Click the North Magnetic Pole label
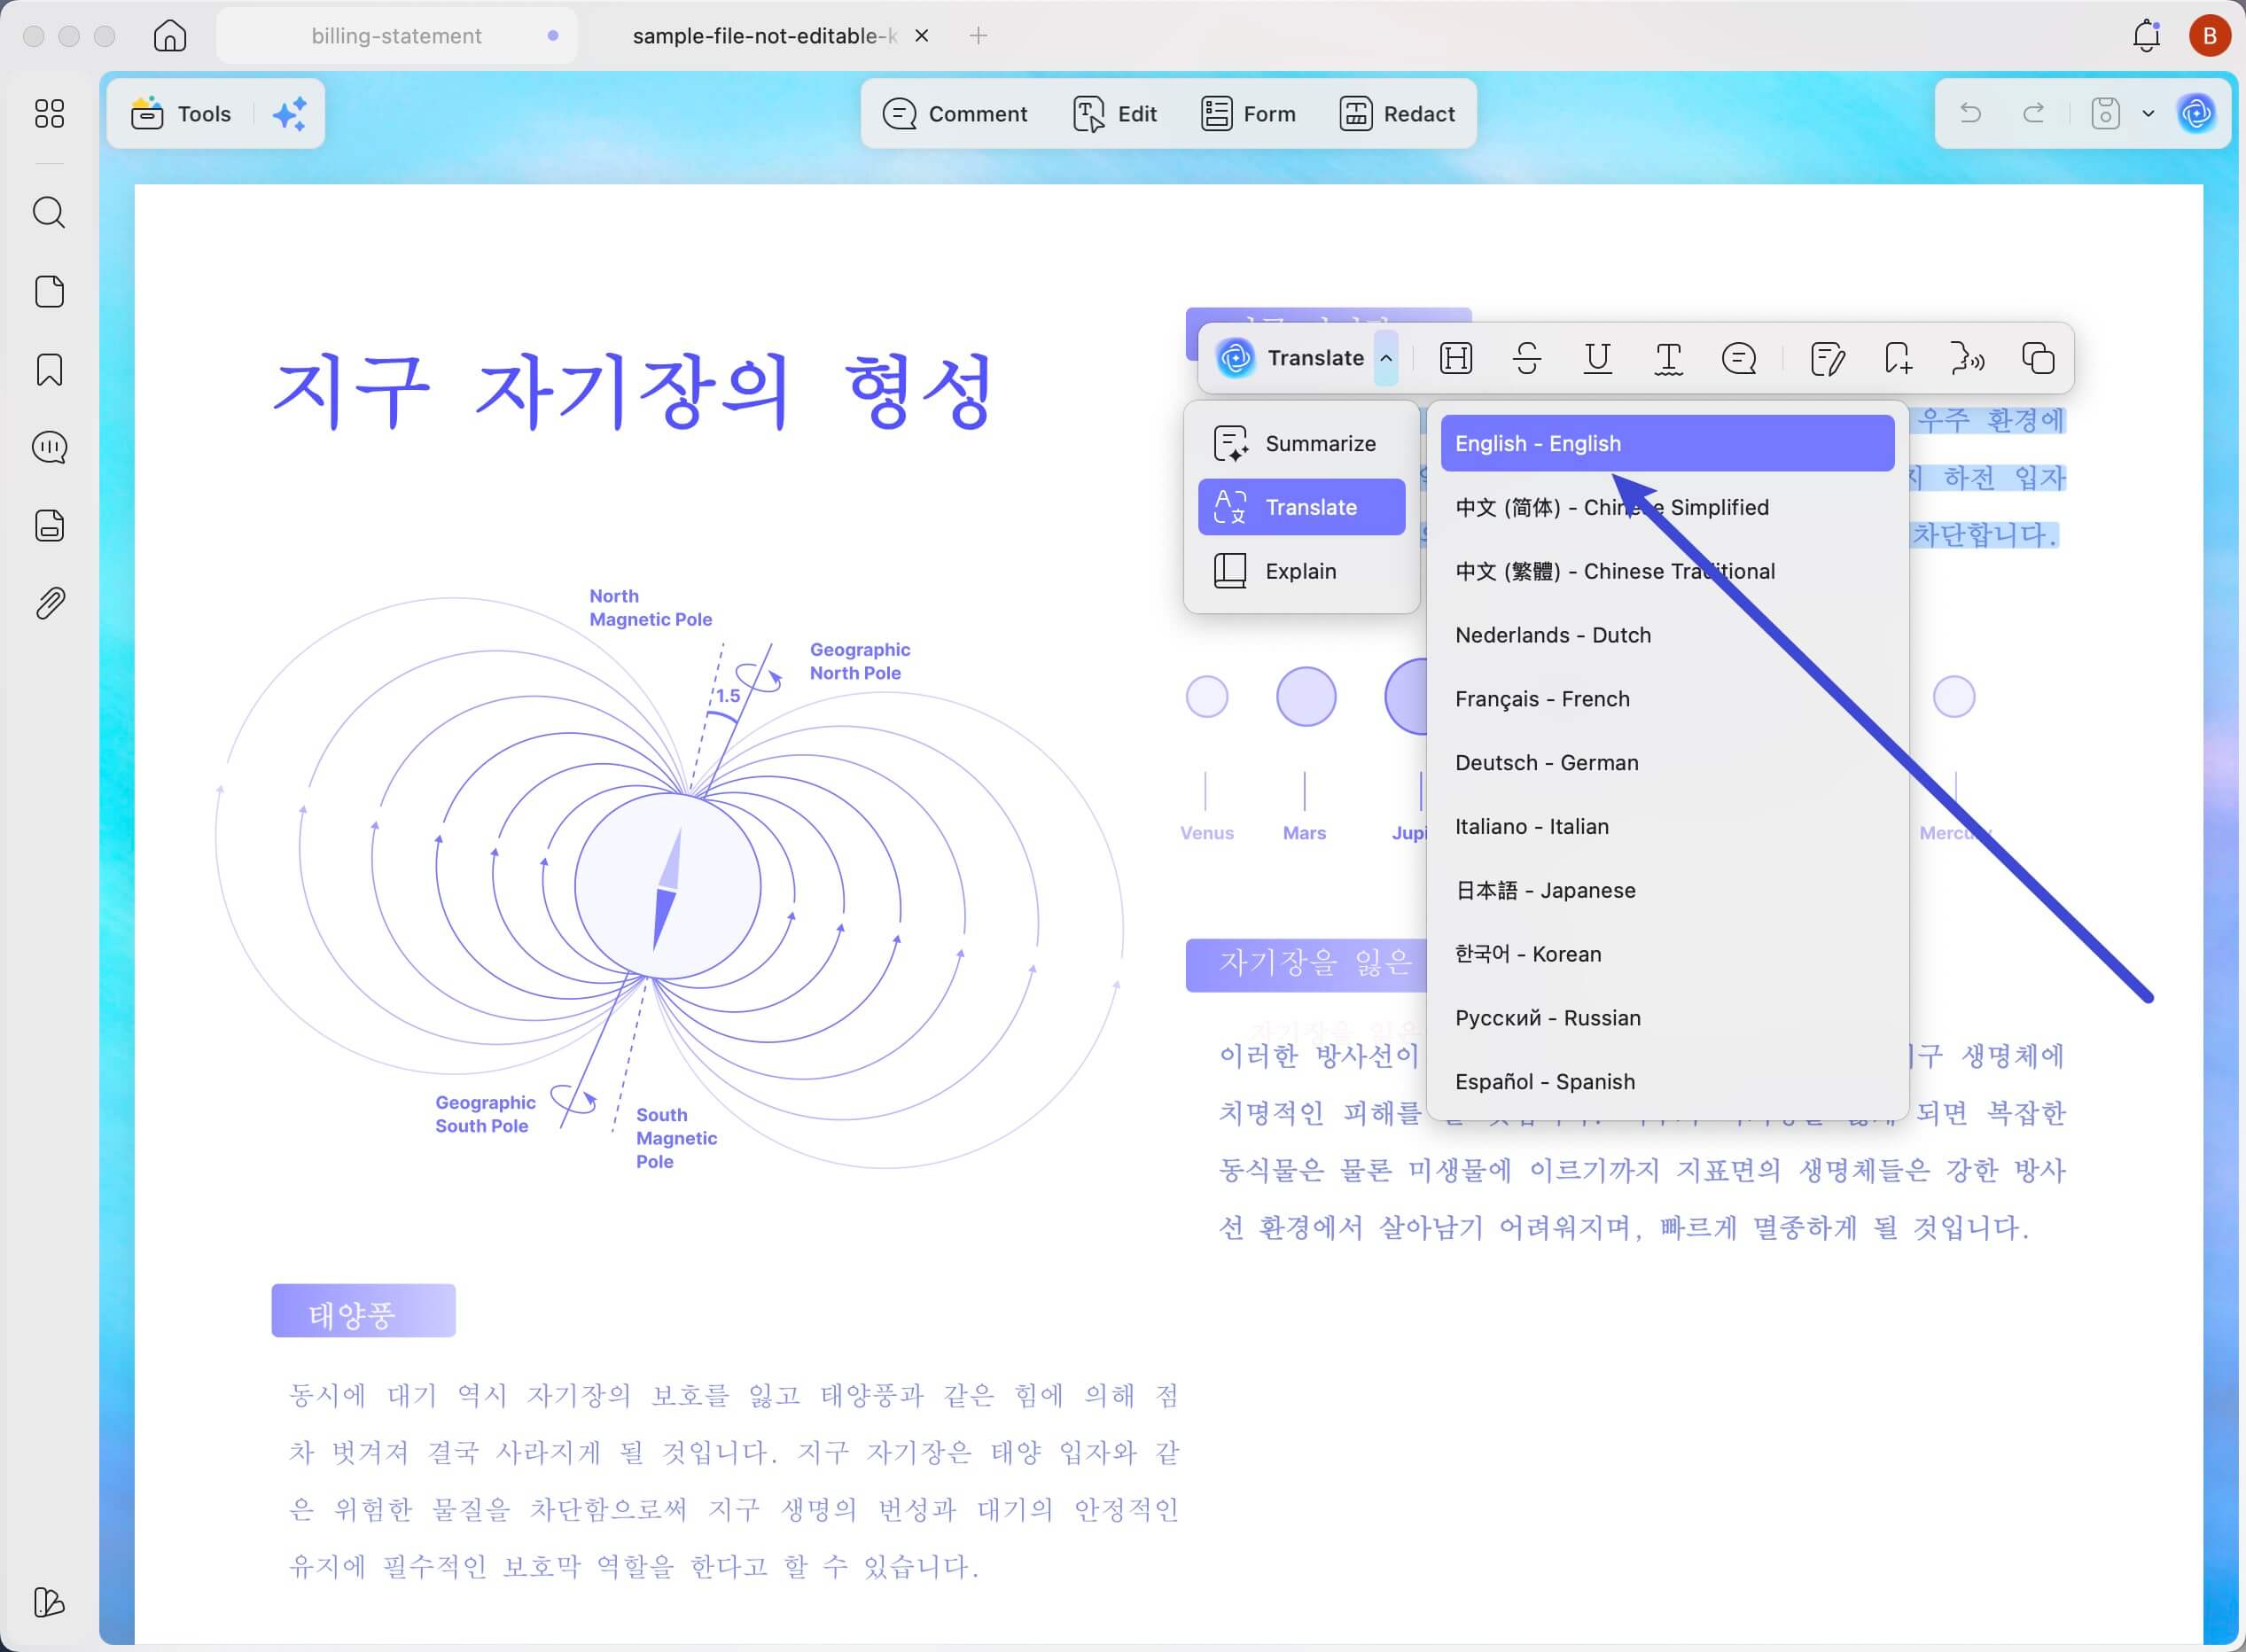 click(x=650, y=608)
